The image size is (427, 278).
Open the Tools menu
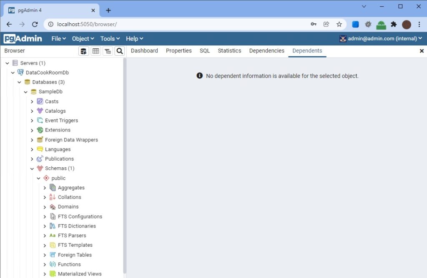[110, 39]
